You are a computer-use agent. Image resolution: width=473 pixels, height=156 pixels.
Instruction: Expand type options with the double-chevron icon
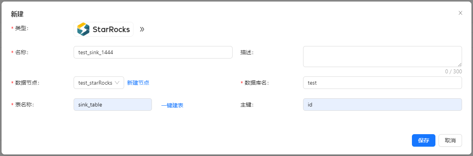coord(142,29)
